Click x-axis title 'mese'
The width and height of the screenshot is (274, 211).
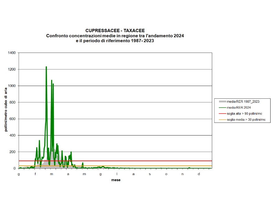click(x=116, y=180)
